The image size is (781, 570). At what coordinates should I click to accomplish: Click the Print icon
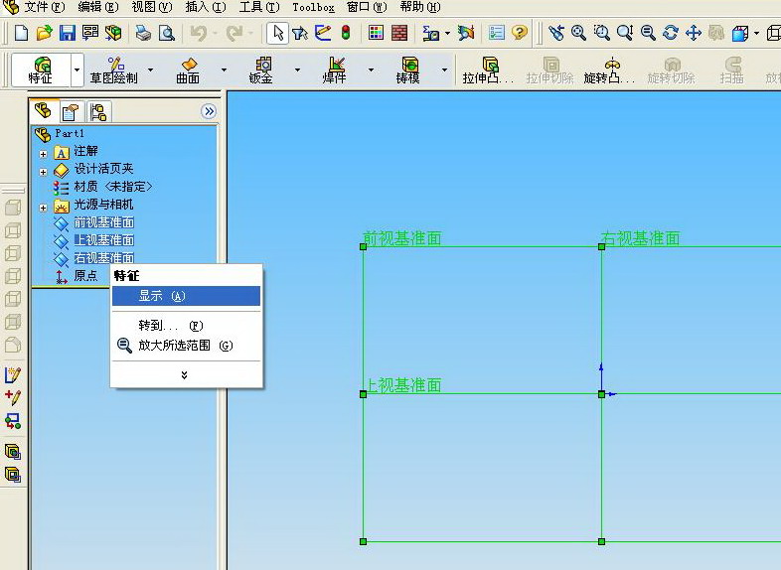[x=143, y=34]
